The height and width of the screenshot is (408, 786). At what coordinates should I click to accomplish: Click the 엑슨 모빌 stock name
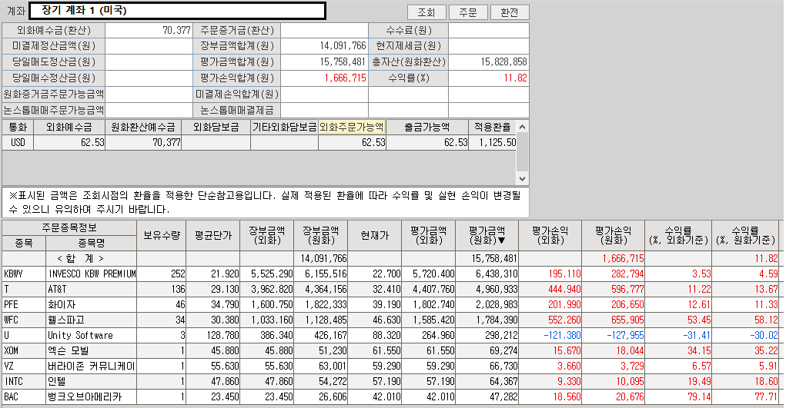69,350
